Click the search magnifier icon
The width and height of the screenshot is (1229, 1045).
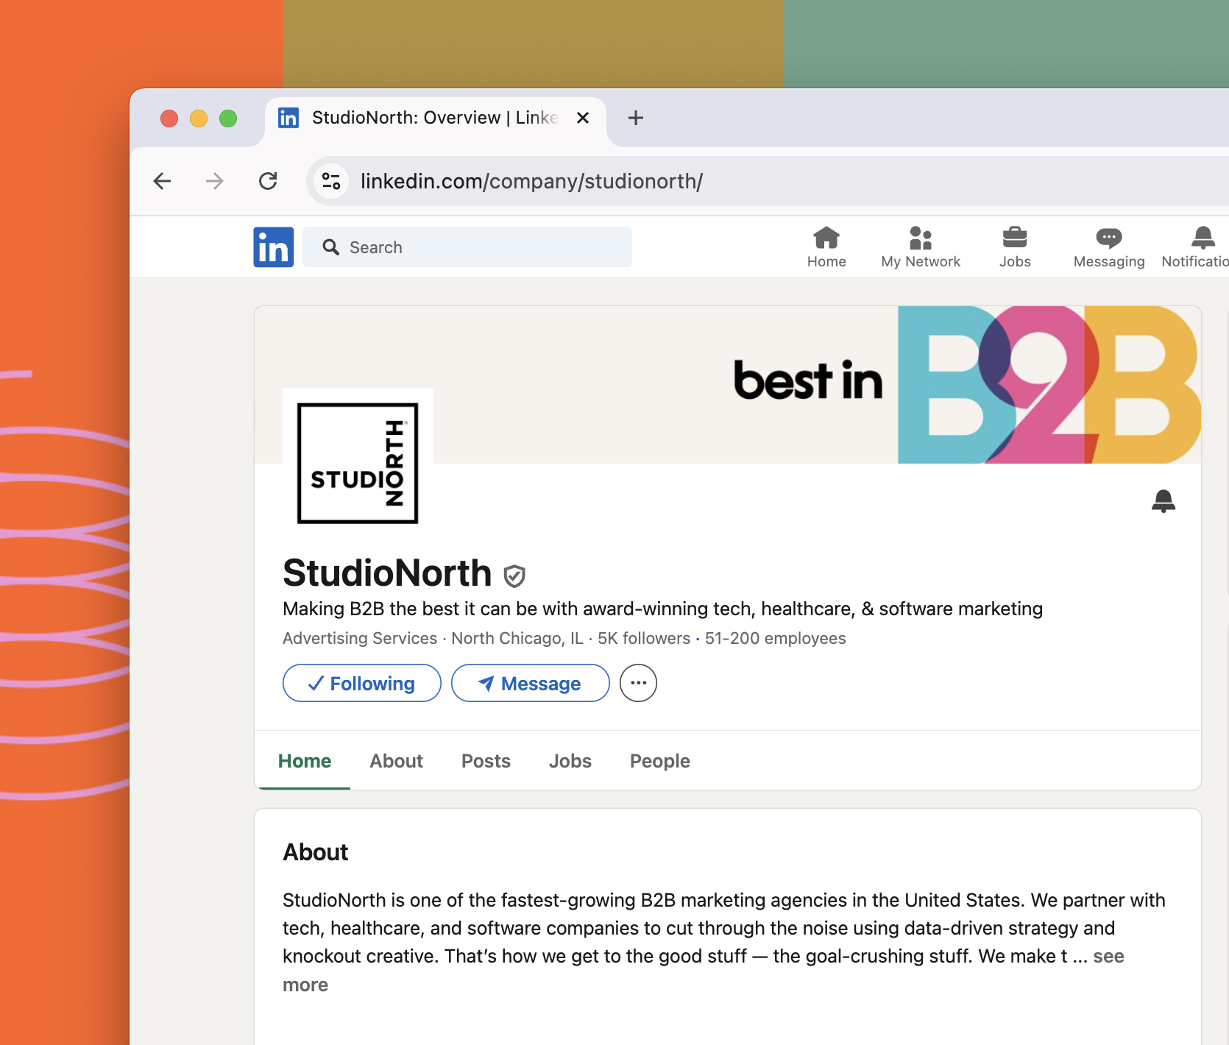pyautogui.click(x=331, y=247)
